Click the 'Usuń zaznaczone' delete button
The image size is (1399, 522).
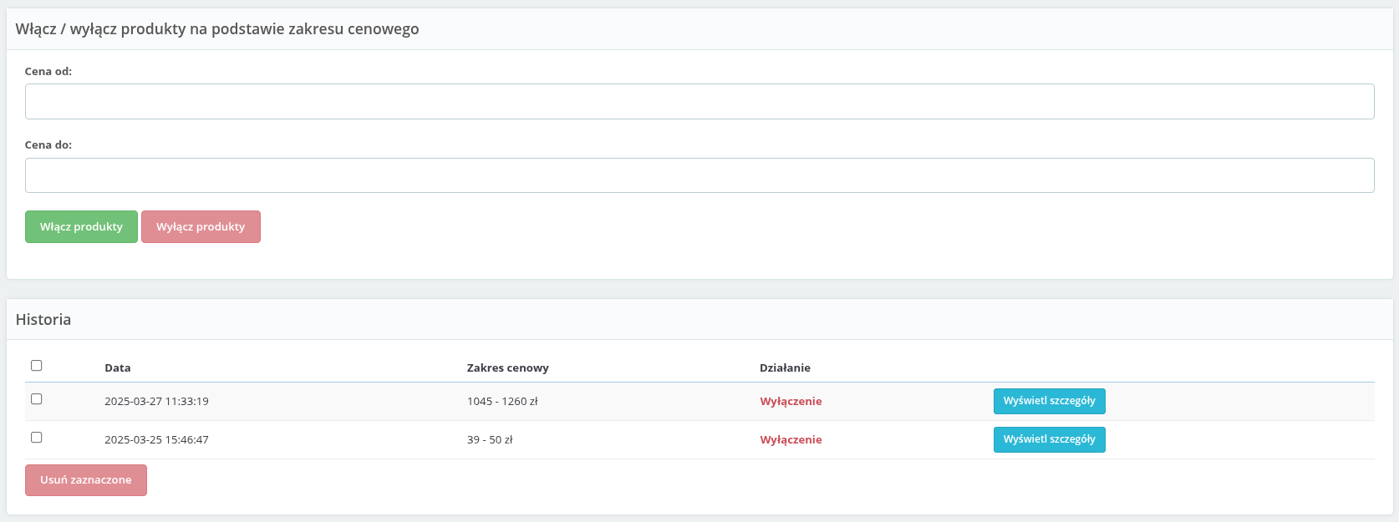pyautogui.click(x=86, y=480)
